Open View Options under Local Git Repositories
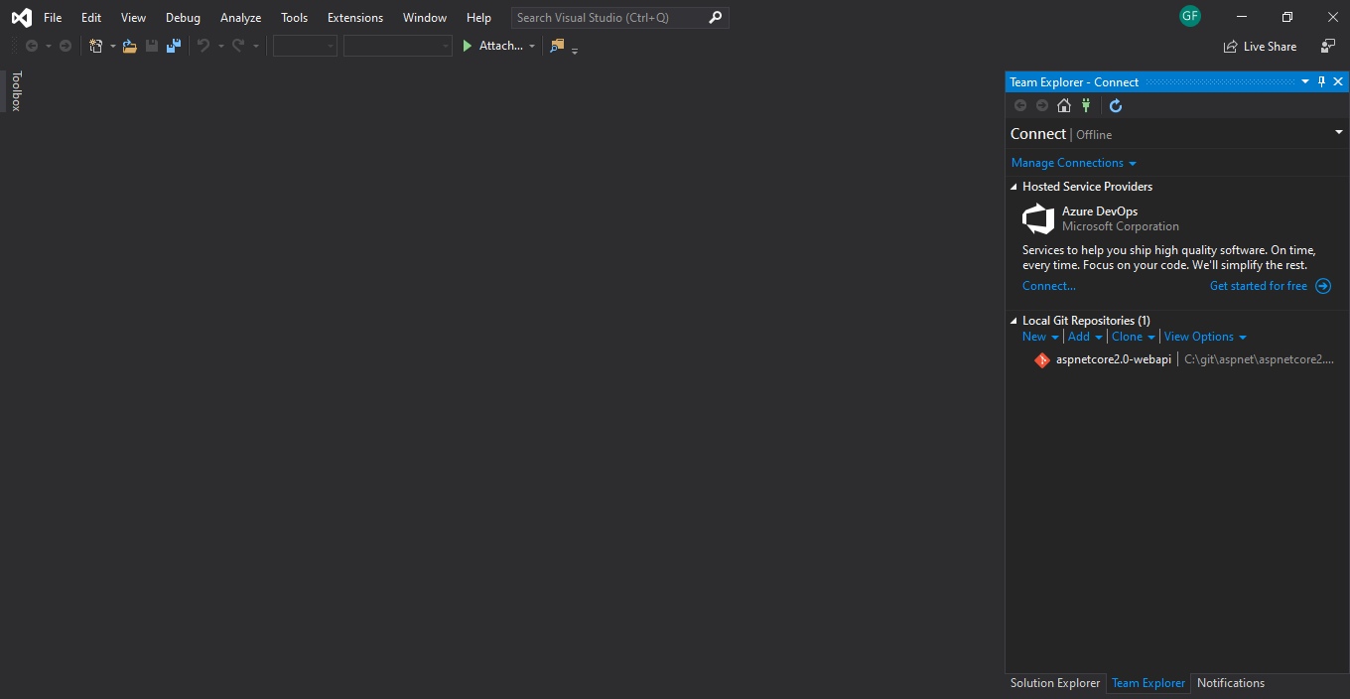This screenshot has height=699, width=1350. 1199,337
